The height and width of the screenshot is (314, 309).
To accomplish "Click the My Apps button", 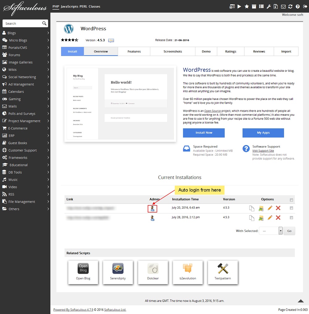I will [x=263, y=133].
